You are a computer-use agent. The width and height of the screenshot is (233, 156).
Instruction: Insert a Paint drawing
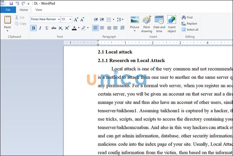(147, 24)
